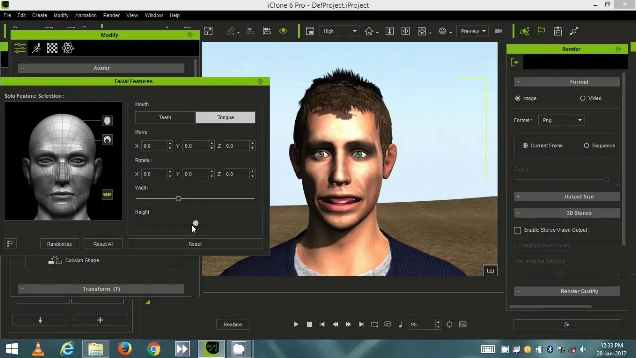Click the Randomize button
The width and height of the screenshot is (636, 358).
60,244
